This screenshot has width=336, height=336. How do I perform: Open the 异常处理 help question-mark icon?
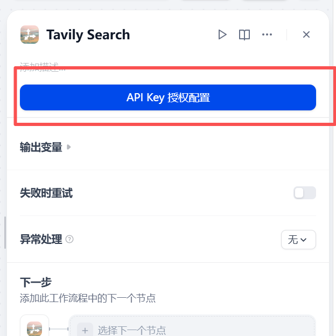69,239
